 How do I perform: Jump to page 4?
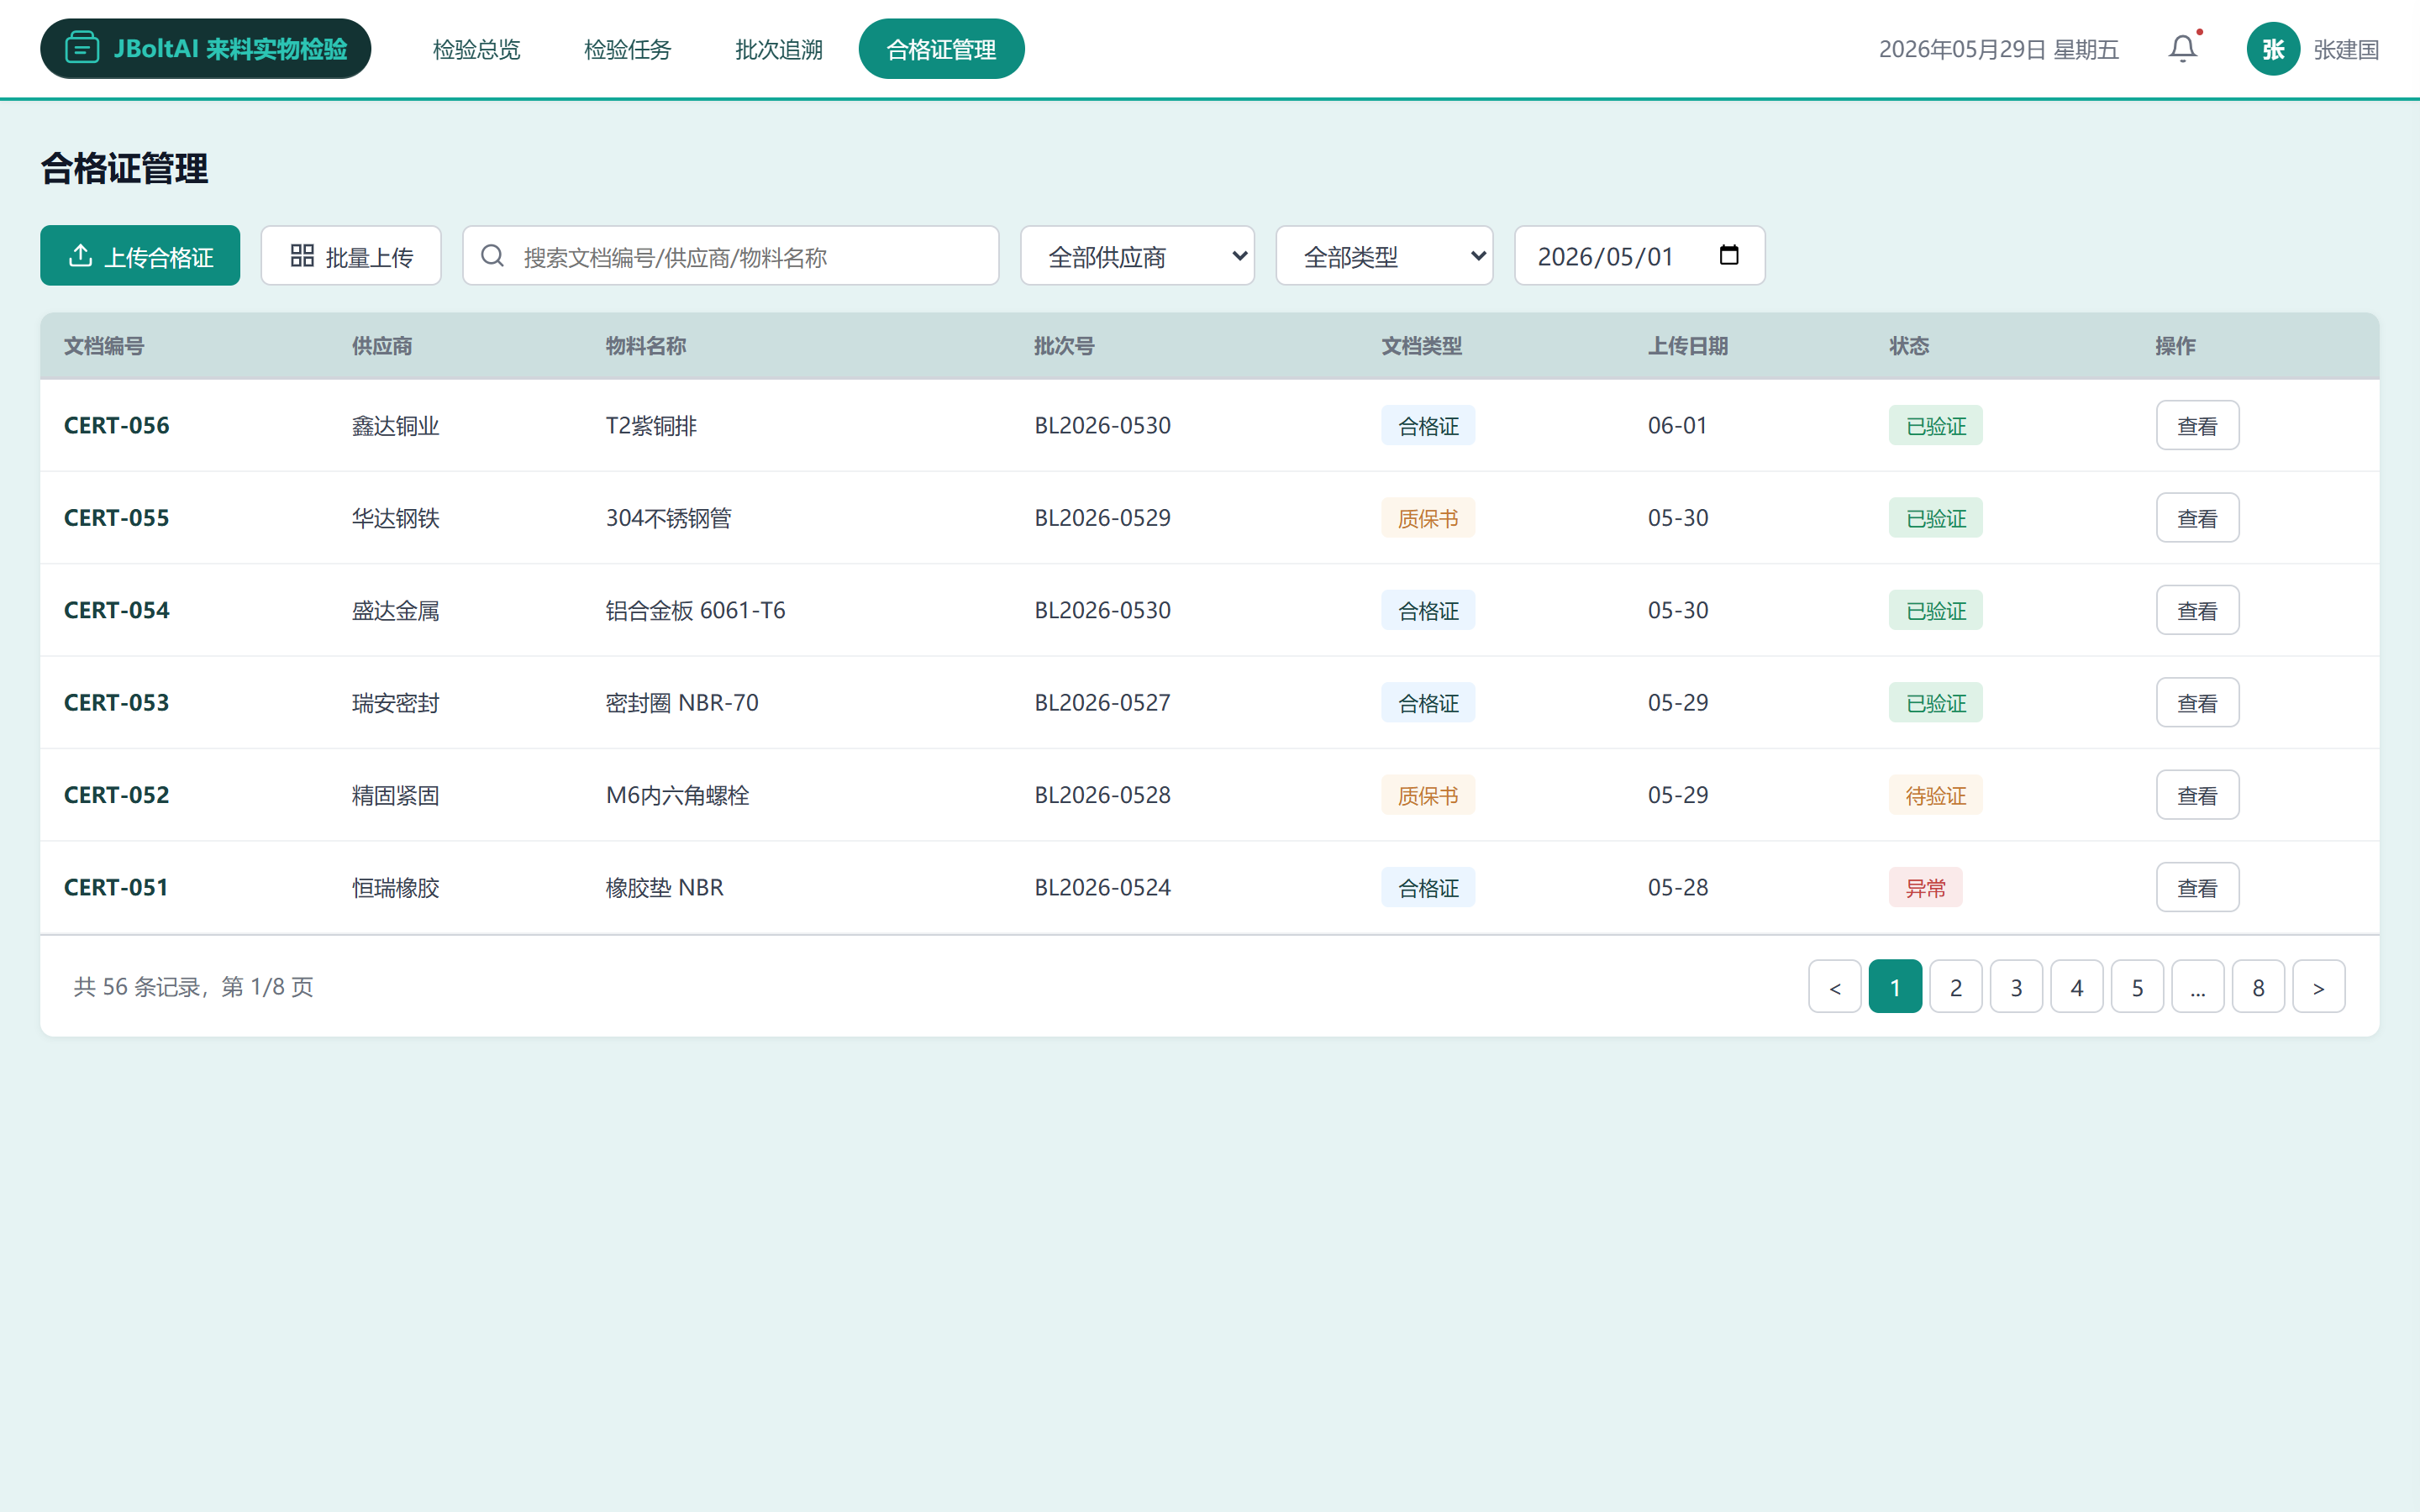(2077, 987)
